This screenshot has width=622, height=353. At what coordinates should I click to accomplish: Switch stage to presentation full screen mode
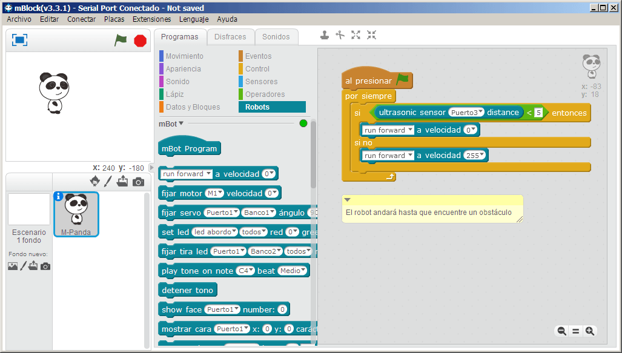(20, 40)
